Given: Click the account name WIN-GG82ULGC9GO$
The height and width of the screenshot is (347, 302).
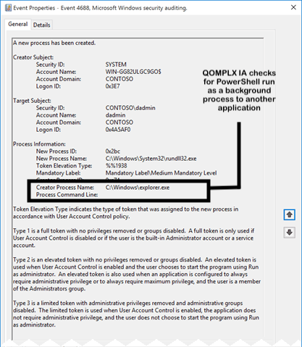Looking at the screenshot, I should click(x=133, y=72).
